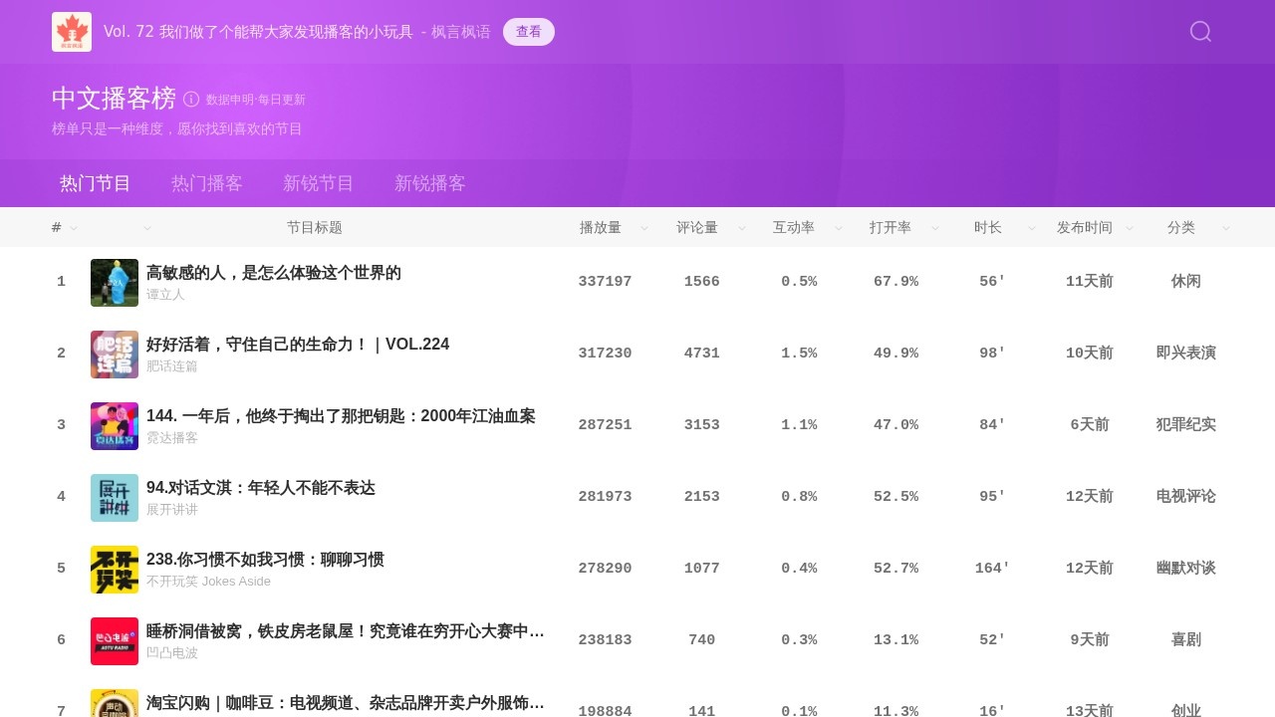Click the info icon beside 数据申明

click(x=190, y=99)
